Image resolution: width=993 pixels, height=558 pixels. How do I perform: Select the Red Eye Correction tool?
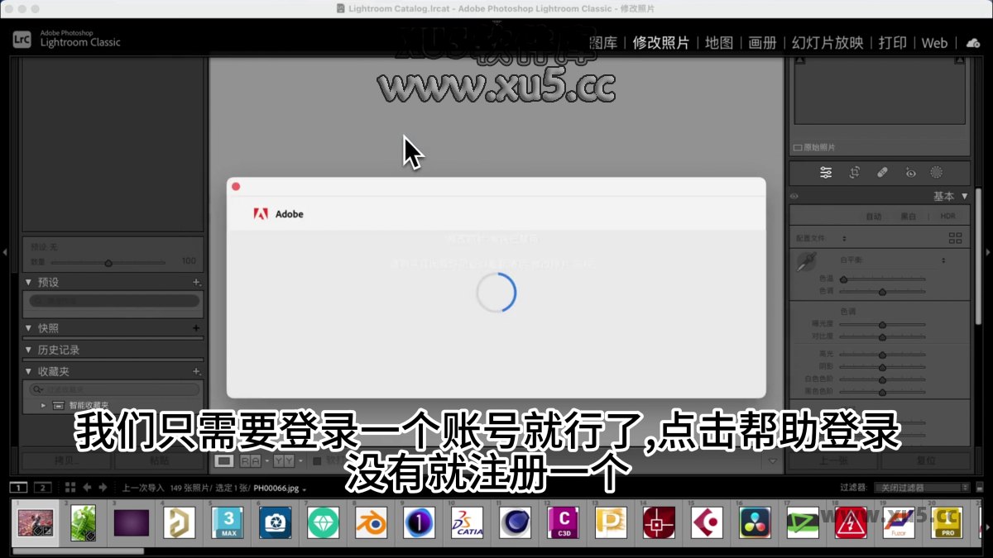click(910, 172)
